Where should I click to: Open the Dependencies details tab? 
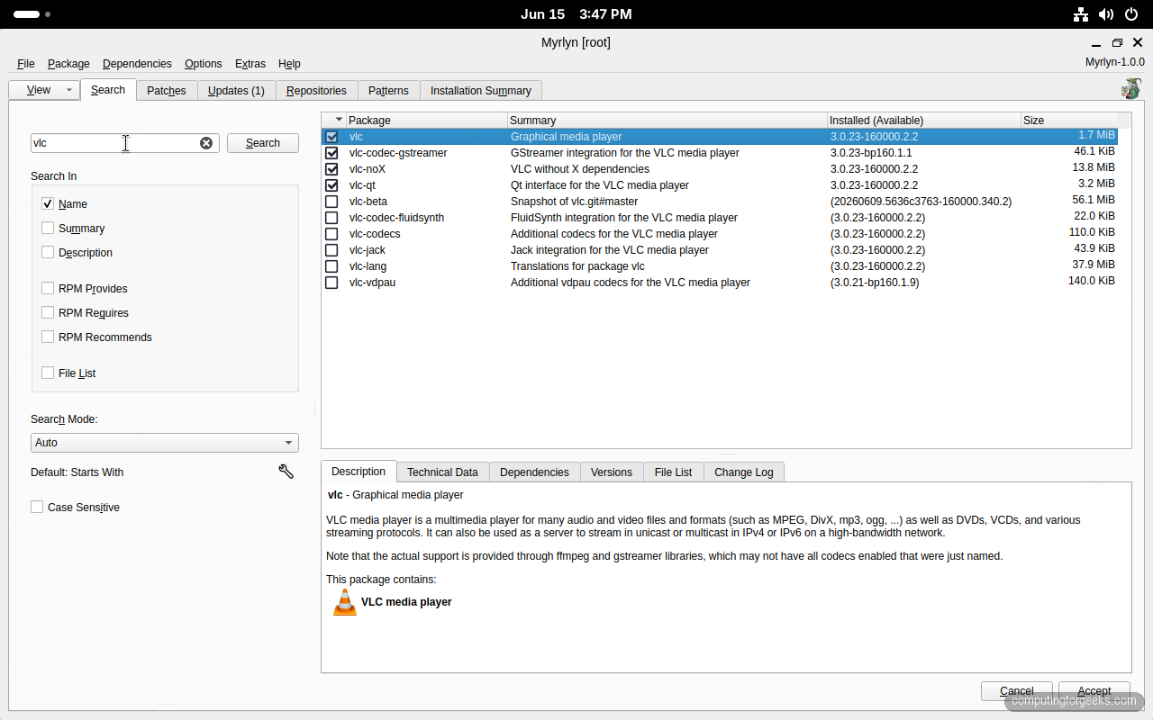(534, 472)
